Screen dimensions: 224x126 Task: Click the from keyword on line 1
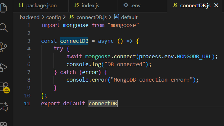point(98,25)
